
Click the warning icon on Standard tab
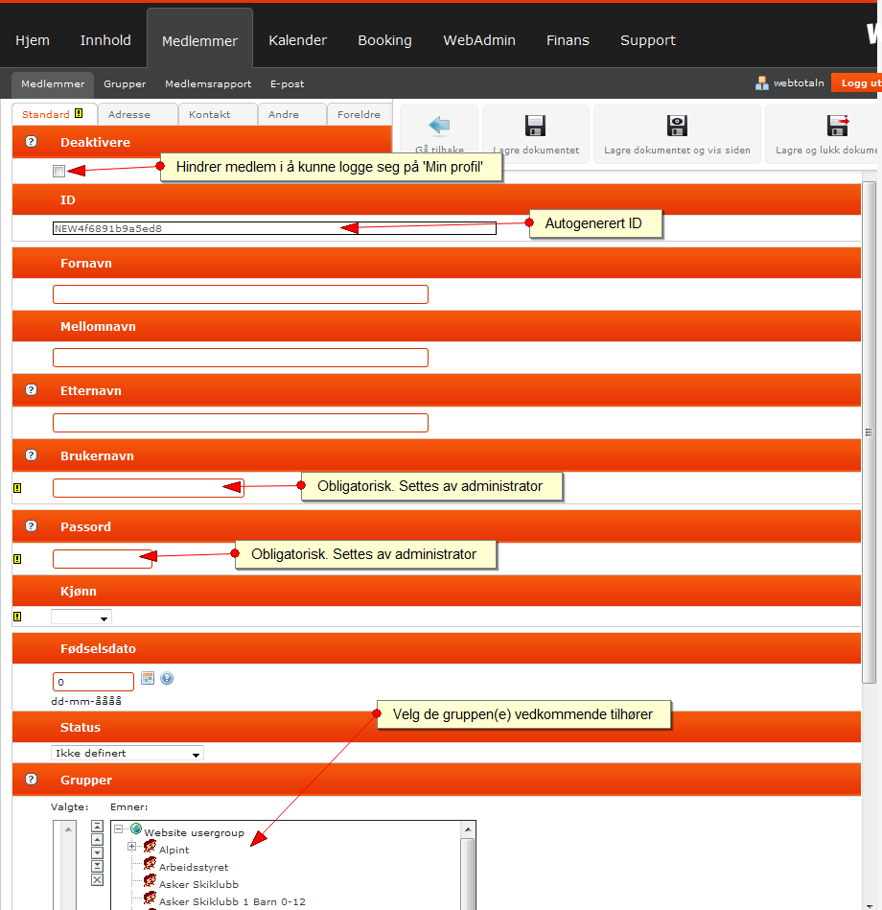pos(79,113)
